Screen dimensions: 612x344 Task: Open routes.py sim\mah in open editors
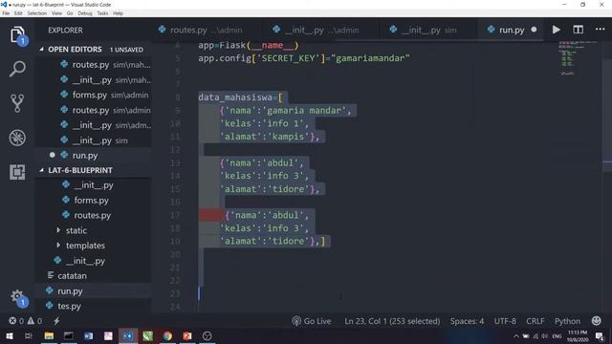coord(94,65)
